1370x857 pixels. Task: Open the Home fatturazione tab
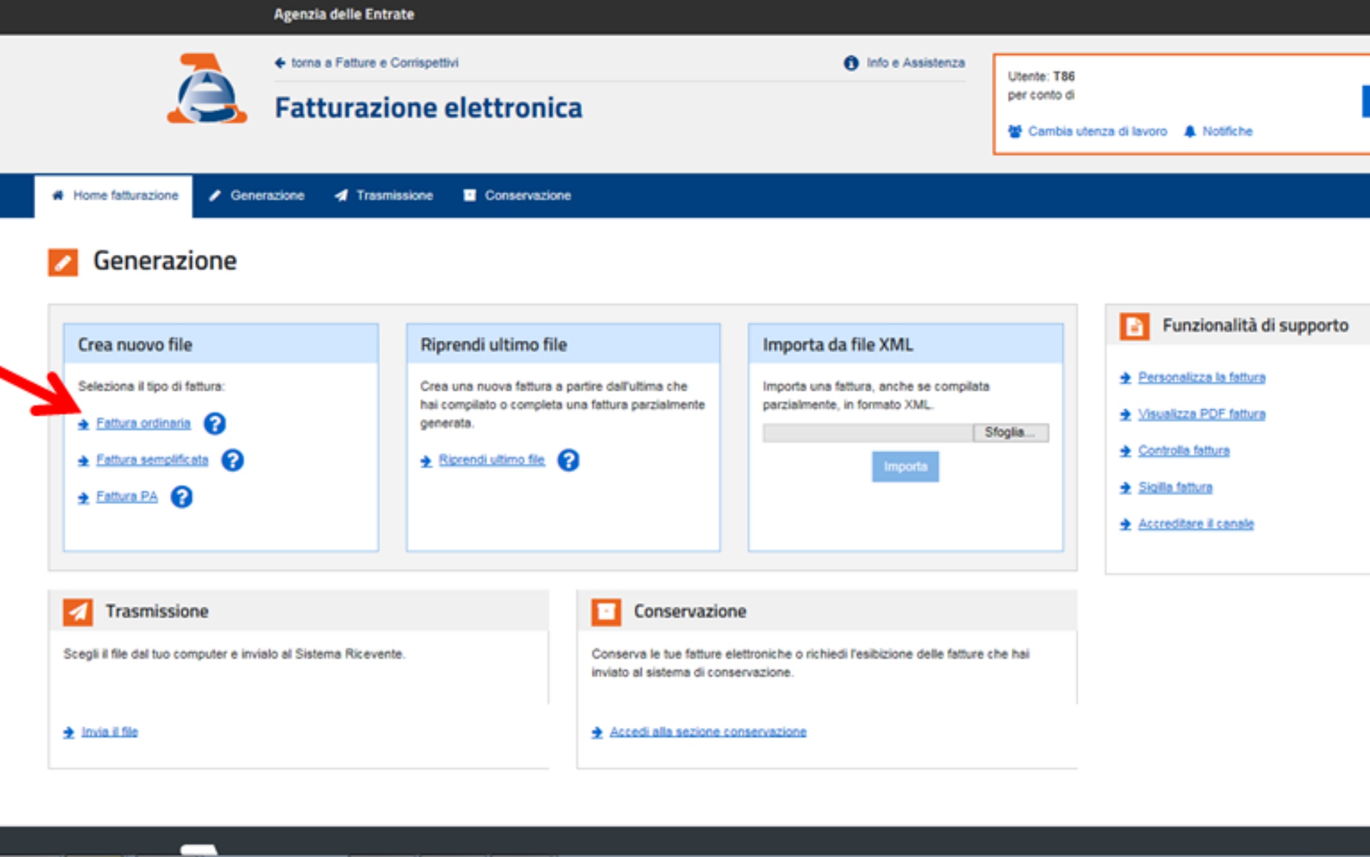point(114,196)
